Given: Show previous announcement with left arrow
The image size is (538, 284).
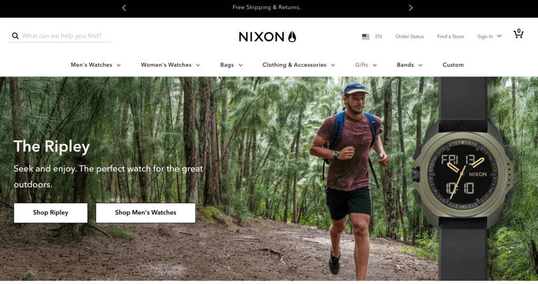Looking at the screenshot, I should pos(124,7).
